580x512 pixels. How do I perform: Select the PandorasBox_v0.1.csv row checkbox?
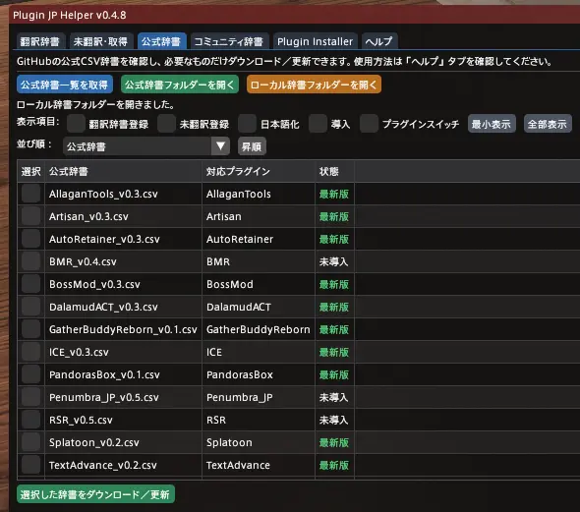30,374
